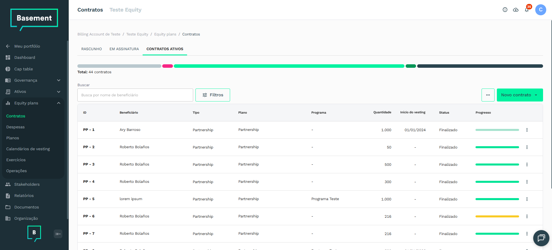
Task: Switch to the Rascunho tab
Action: click(x=92, y=49)
